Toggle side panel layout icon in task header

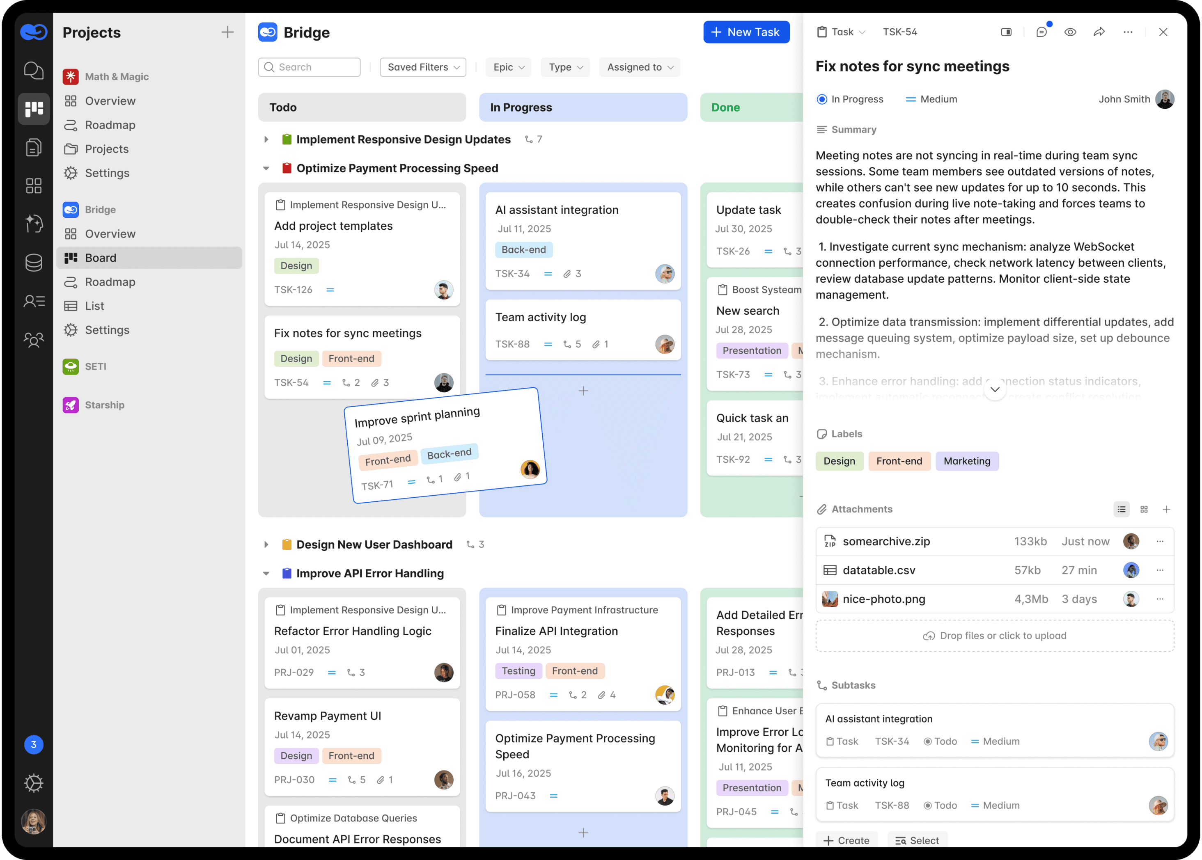pyautogui.click(x=1006, y=32)
